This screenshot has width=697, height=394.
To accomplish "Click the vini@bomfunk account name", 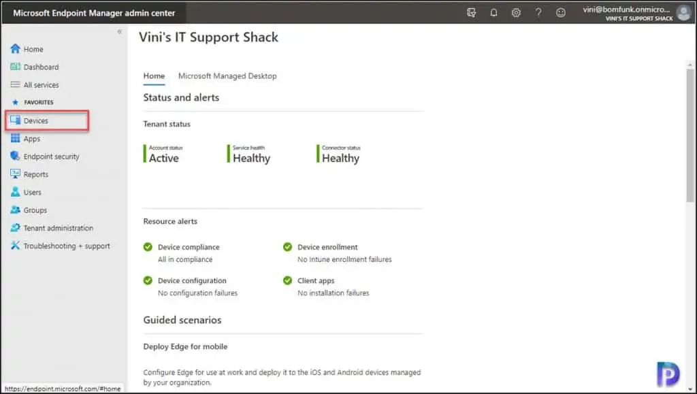I will pyautogui.click(x=626, y=10).
